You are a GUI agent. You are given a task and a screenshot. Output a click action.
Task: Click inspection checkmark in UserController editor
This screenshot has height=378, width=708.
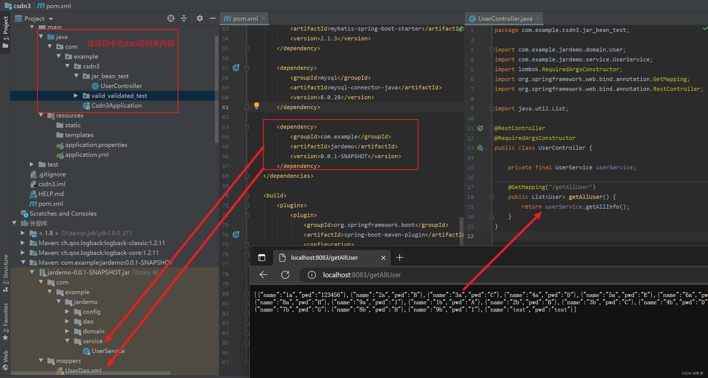[705, 28]
